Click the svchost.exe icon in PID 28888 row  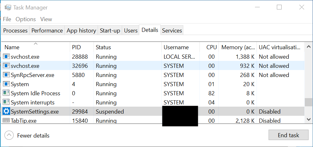point(6,57)
